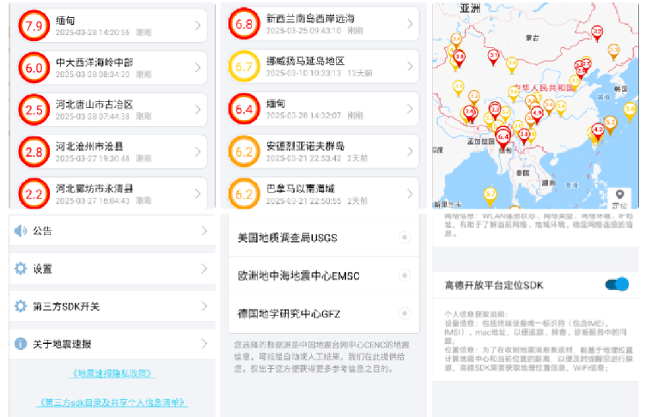The image size is (646, 417).
Task: Click the 设置 gear icon
Action: tap(21, 269)
